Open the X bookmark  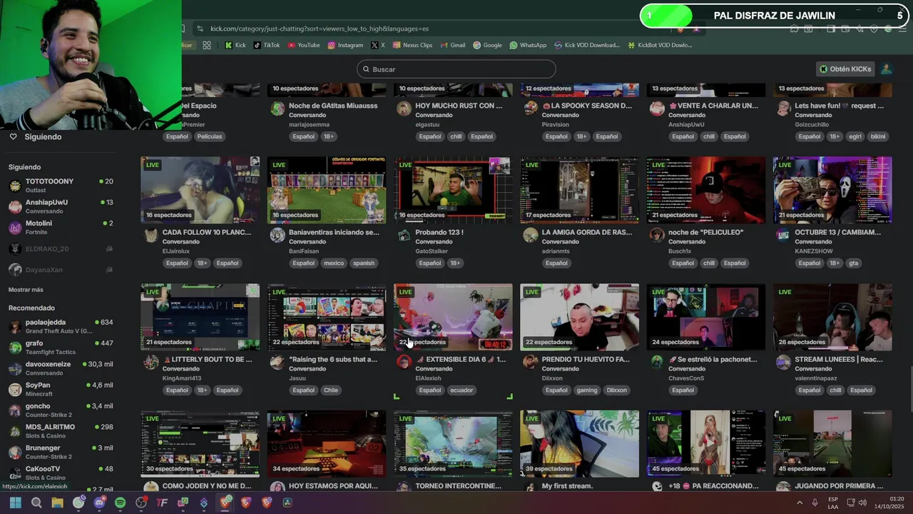point(378,45)
